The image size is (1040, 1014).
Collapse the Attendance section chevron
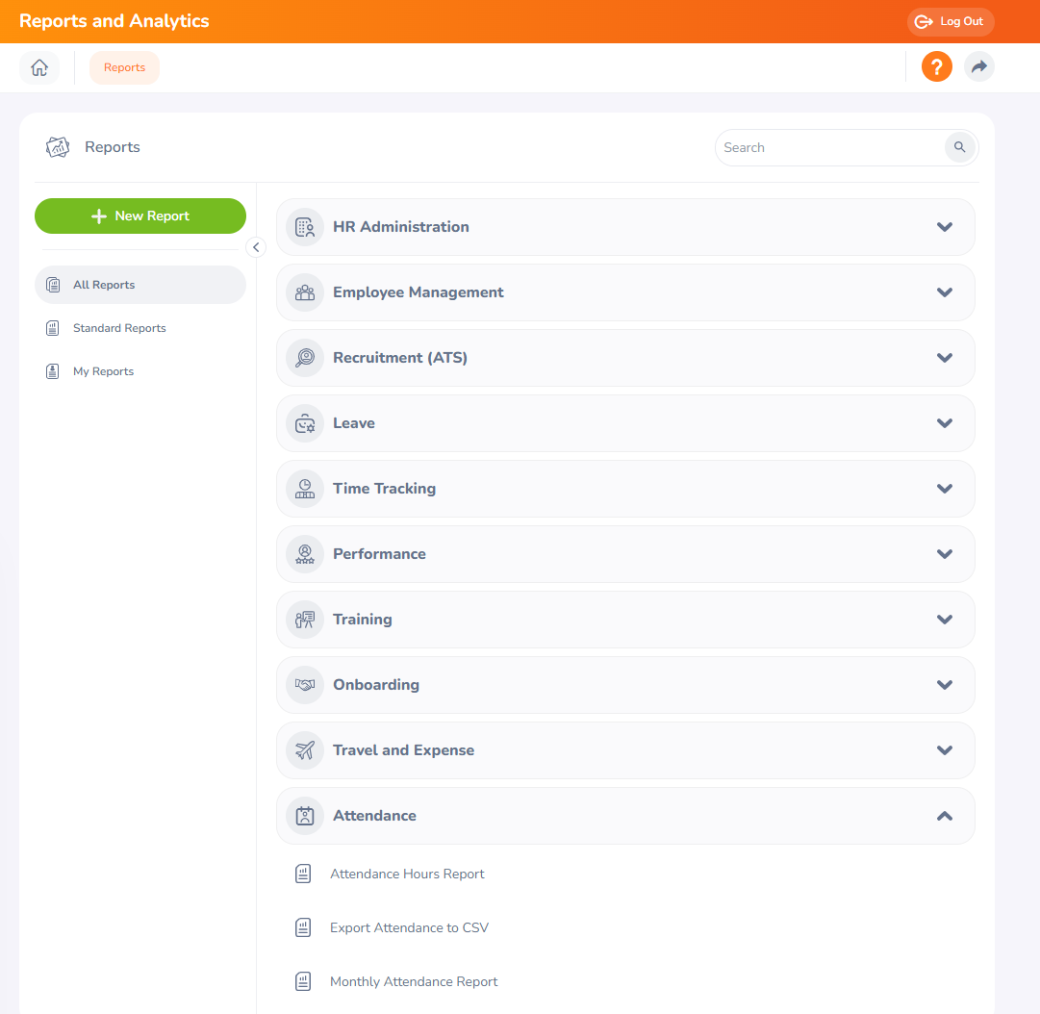coord(945,816)
